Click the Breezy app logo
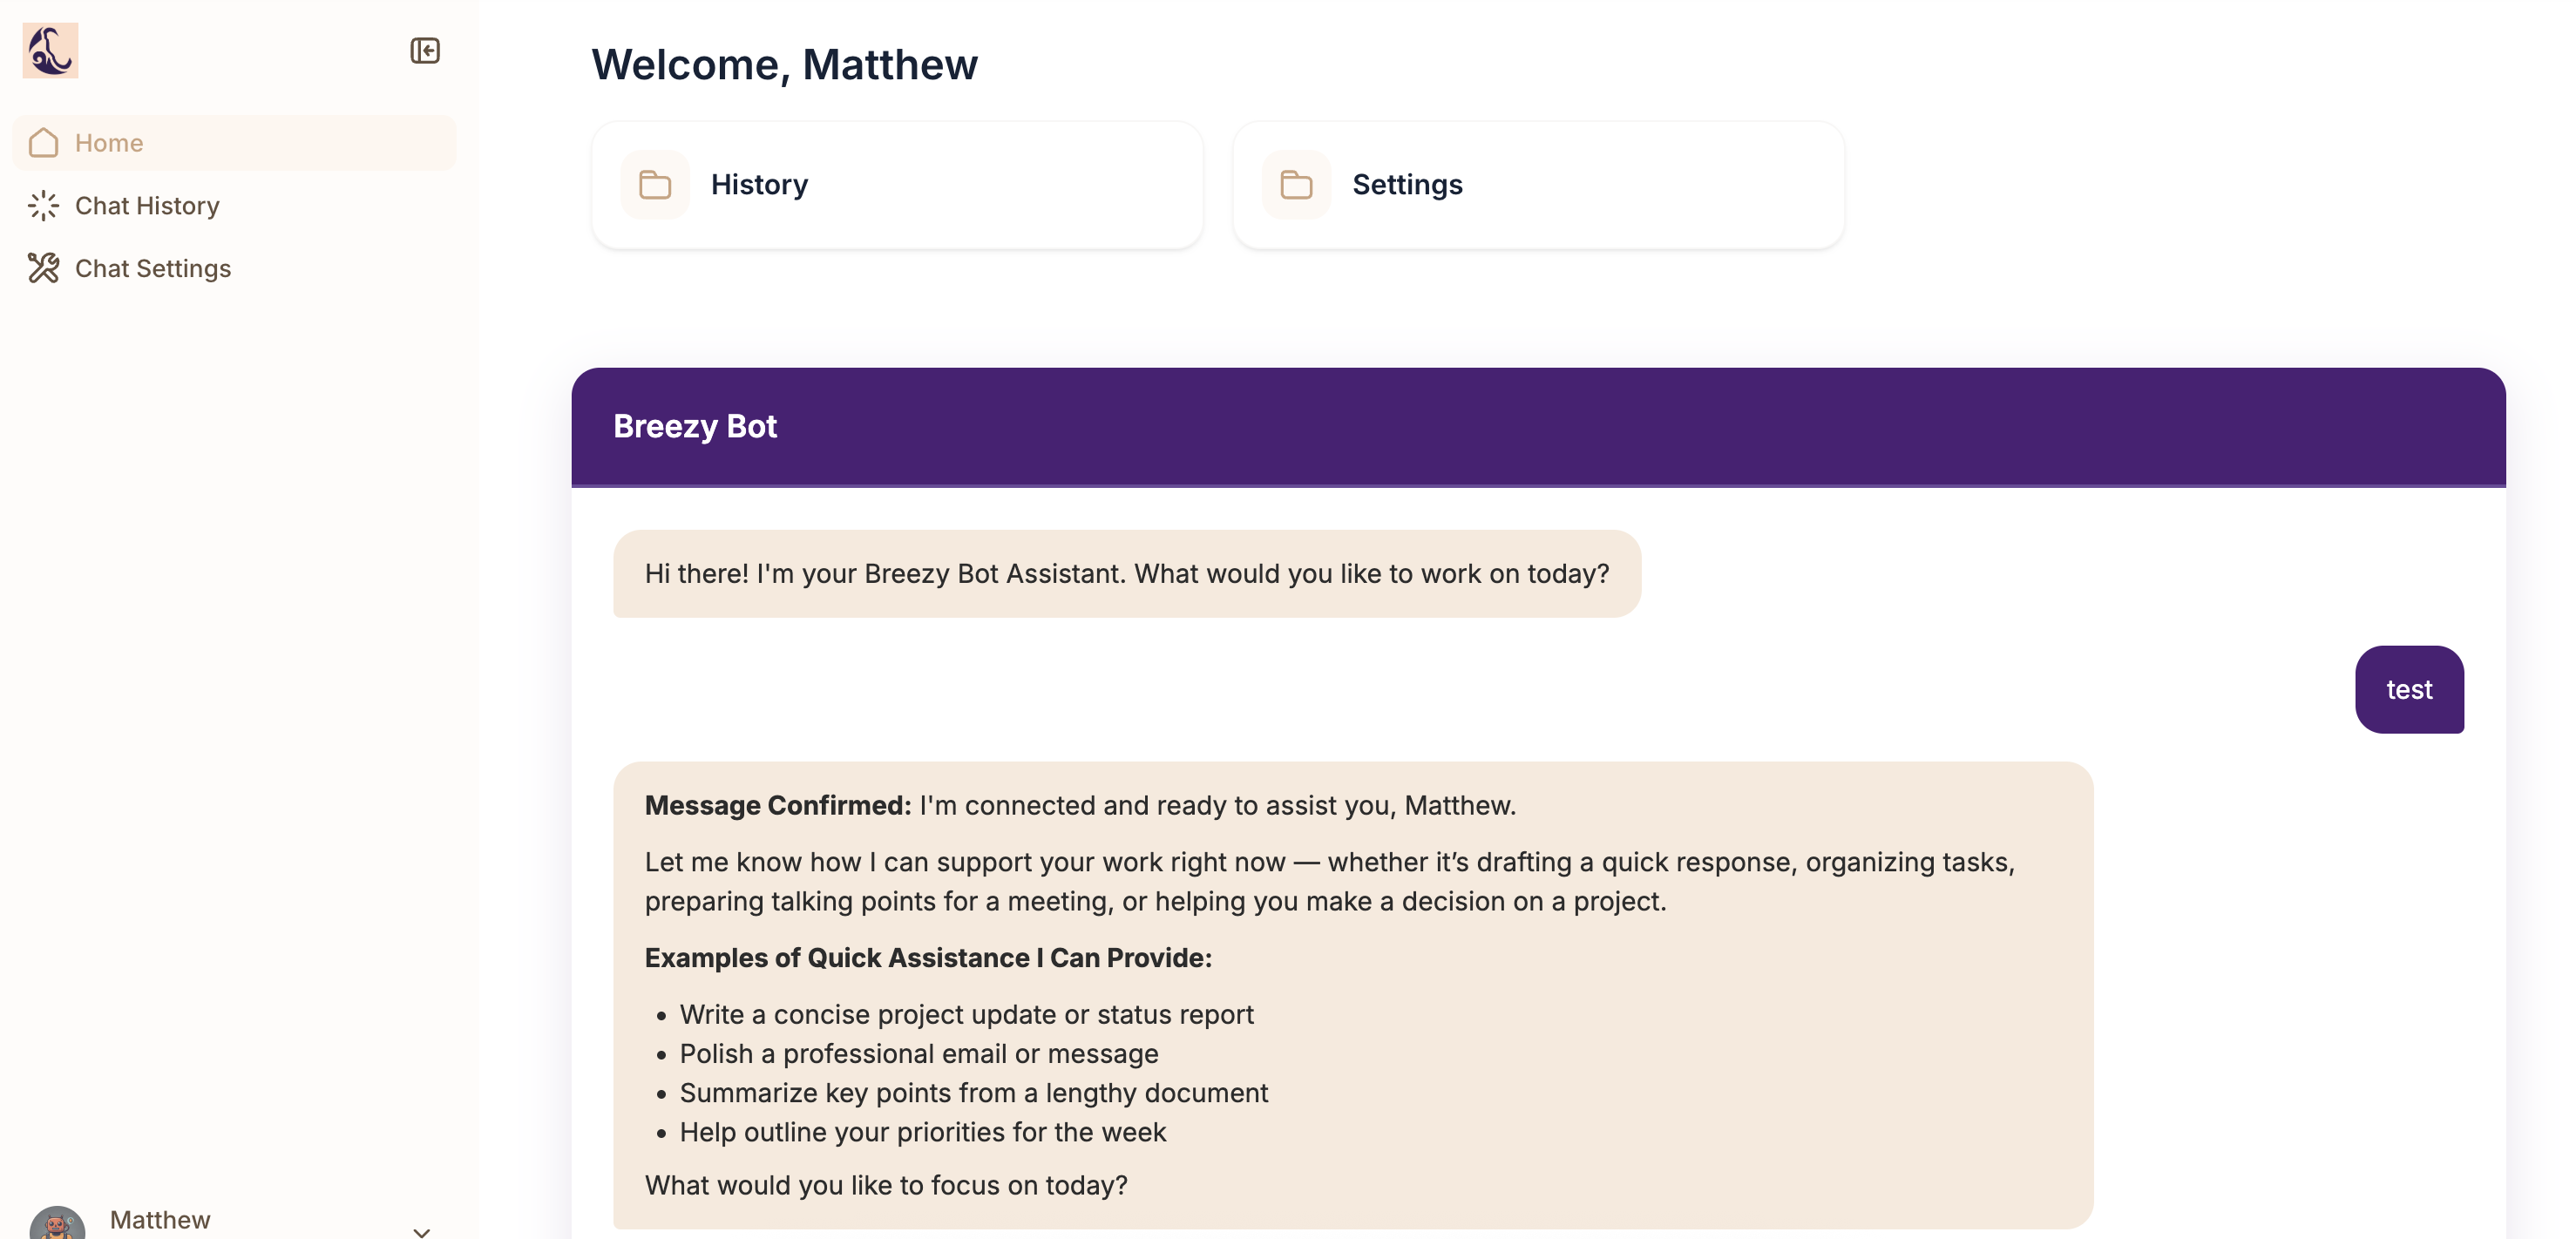 point(50,51)
